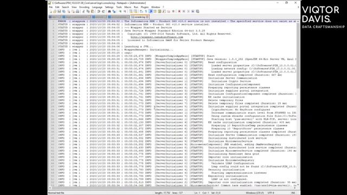Open the Tools menu

click(119, 7)
